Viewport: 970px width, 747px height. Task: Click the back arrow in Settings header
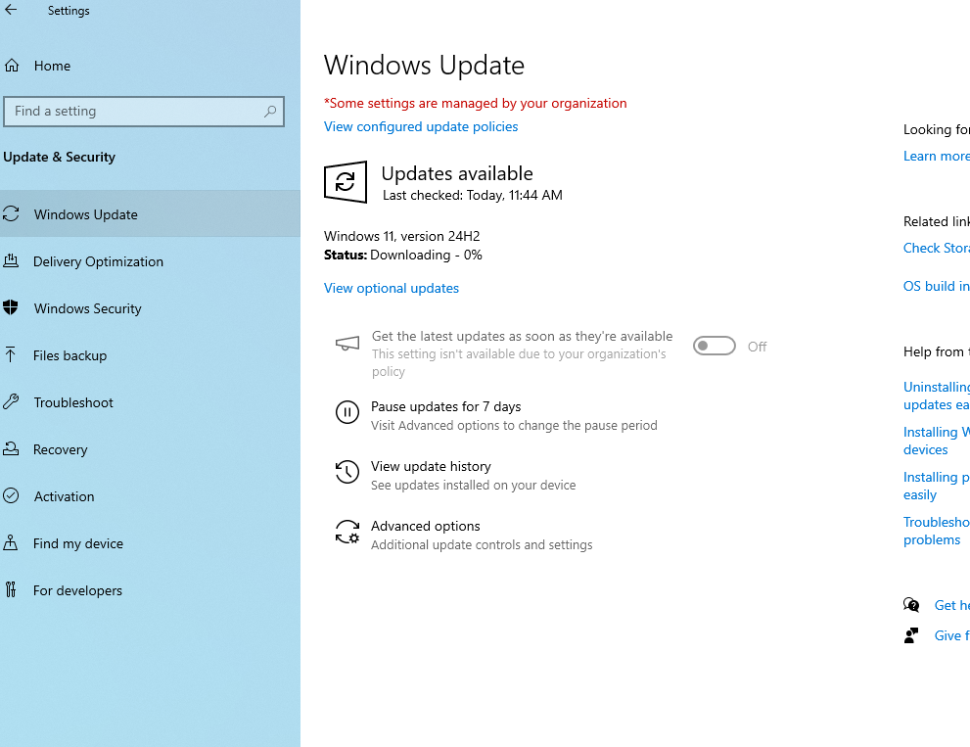point(11,10)
